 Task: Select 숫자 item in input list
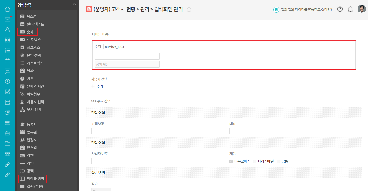[30, 32]
